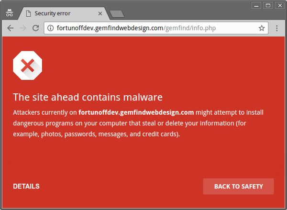Maximize the browser window

268,5
